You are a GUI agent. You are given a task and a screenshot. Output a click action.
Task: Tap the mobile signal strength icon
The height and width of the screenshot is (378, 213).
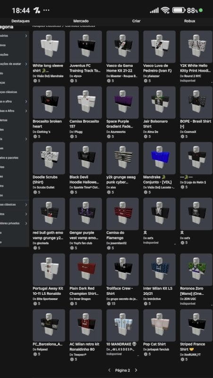coord(154,10)
